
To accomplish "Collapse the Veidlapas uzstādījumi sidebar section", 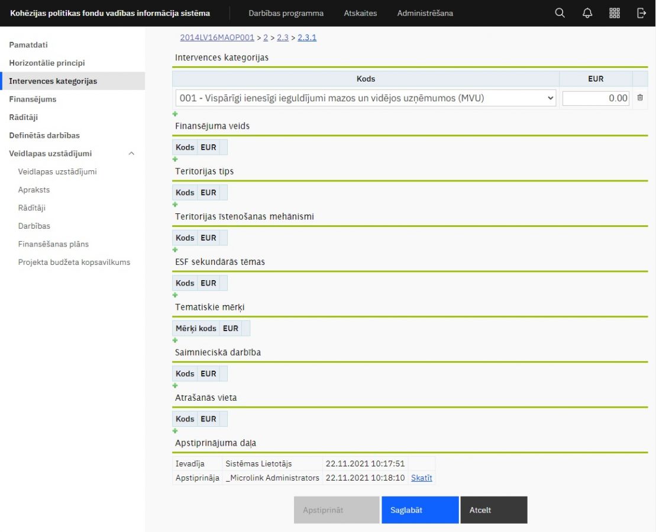I will pos(131,154).
